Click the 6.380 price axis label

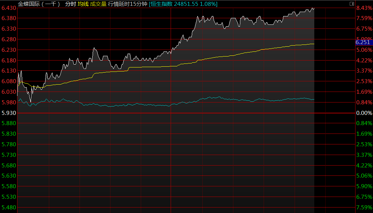click(x=9, y=18)
